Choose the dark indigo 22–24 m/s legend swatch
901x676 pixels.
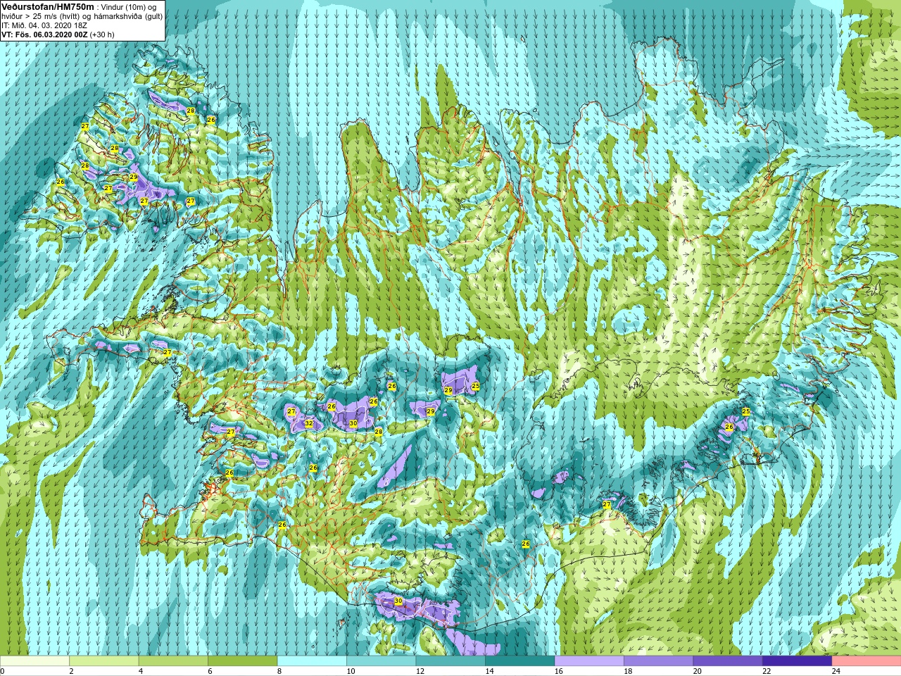point(798,661)
